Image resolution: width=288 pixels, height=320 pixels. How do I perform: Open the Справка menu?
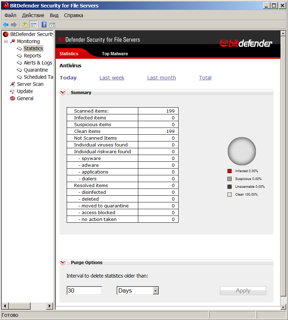[x=73, y=15]
